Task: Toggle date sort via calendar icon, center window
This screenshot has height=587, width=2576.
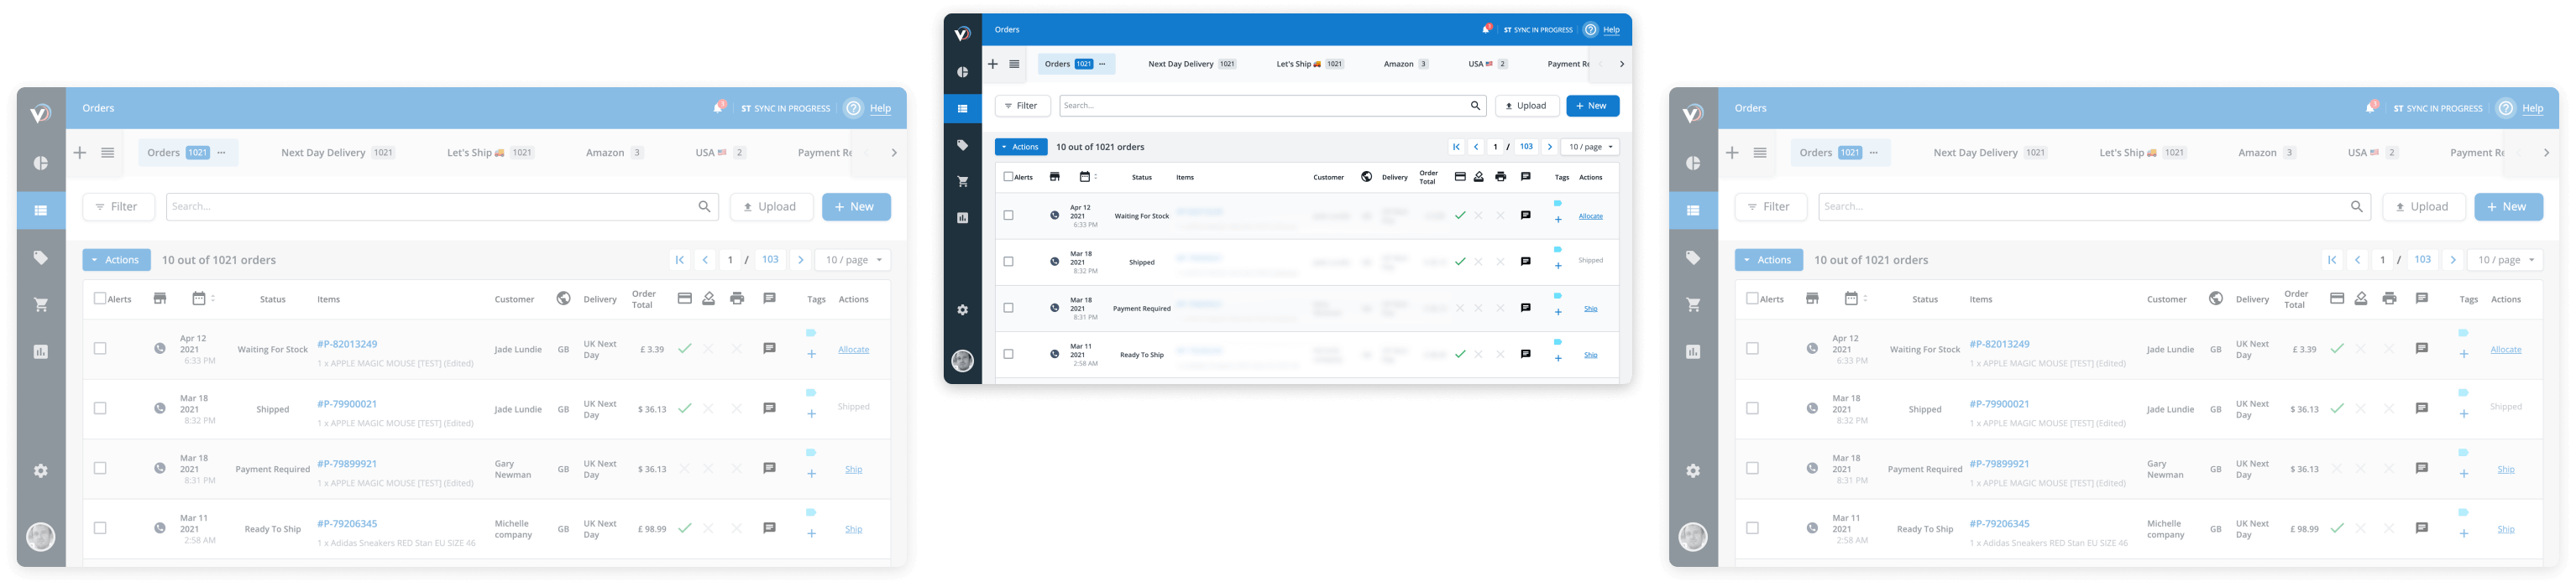Action: [x=1085, y=177]
